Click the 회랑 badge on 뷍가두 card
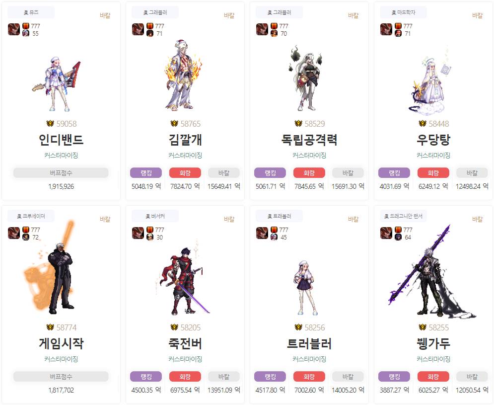494x405 pixels. point(433,377)
